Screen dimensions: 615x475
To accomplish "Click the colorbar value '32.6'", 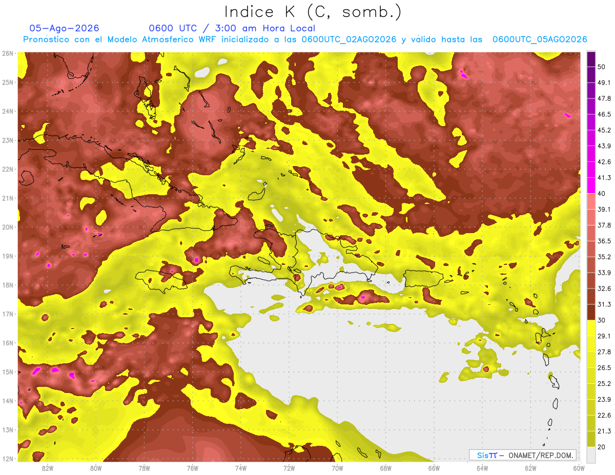I will click(604, 288).
